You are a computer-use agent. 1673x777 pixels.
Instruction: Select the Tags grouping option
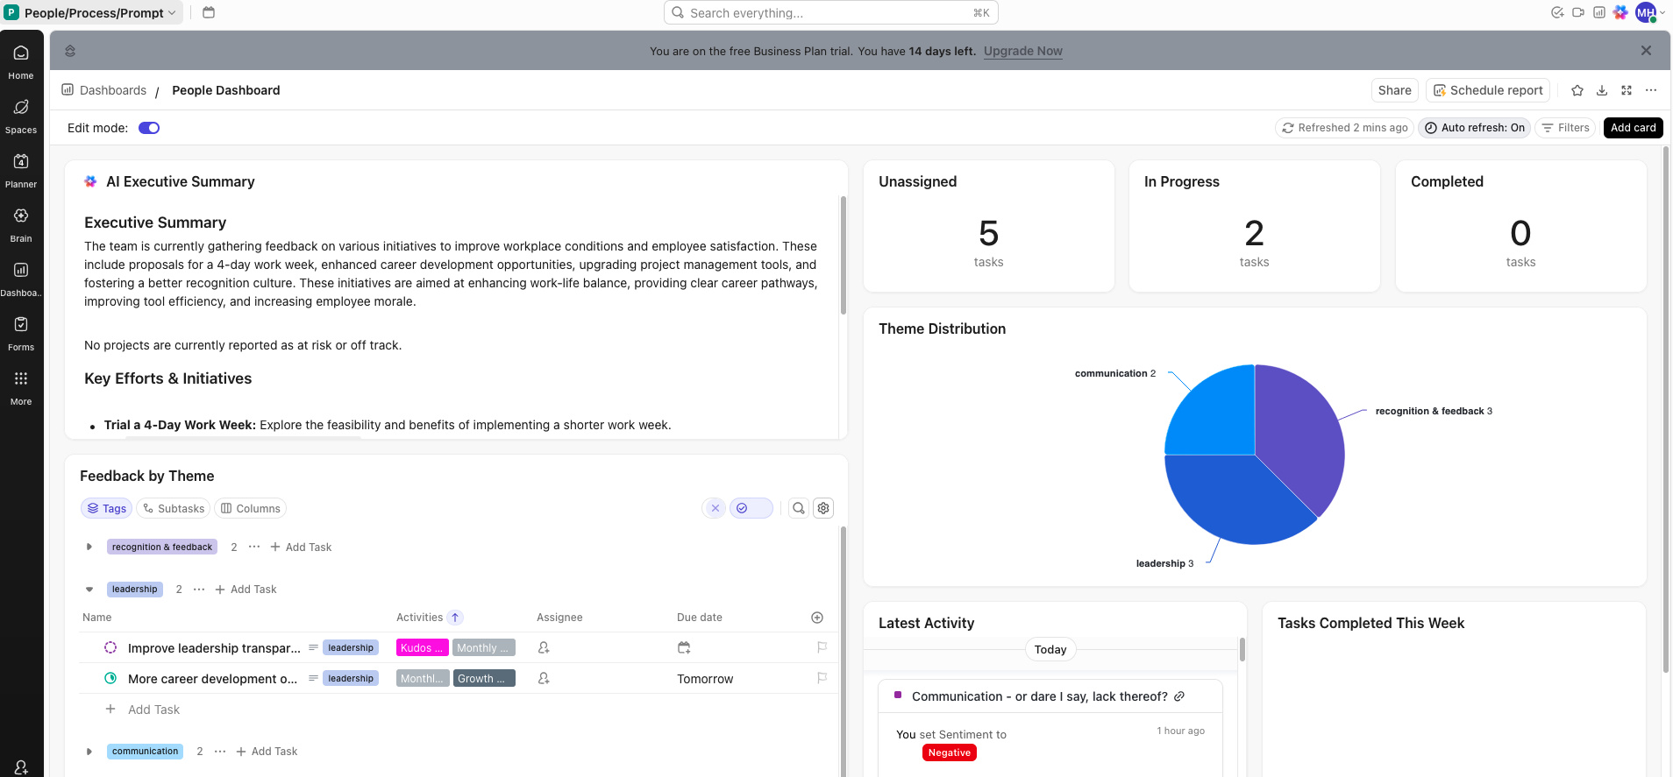107,508
